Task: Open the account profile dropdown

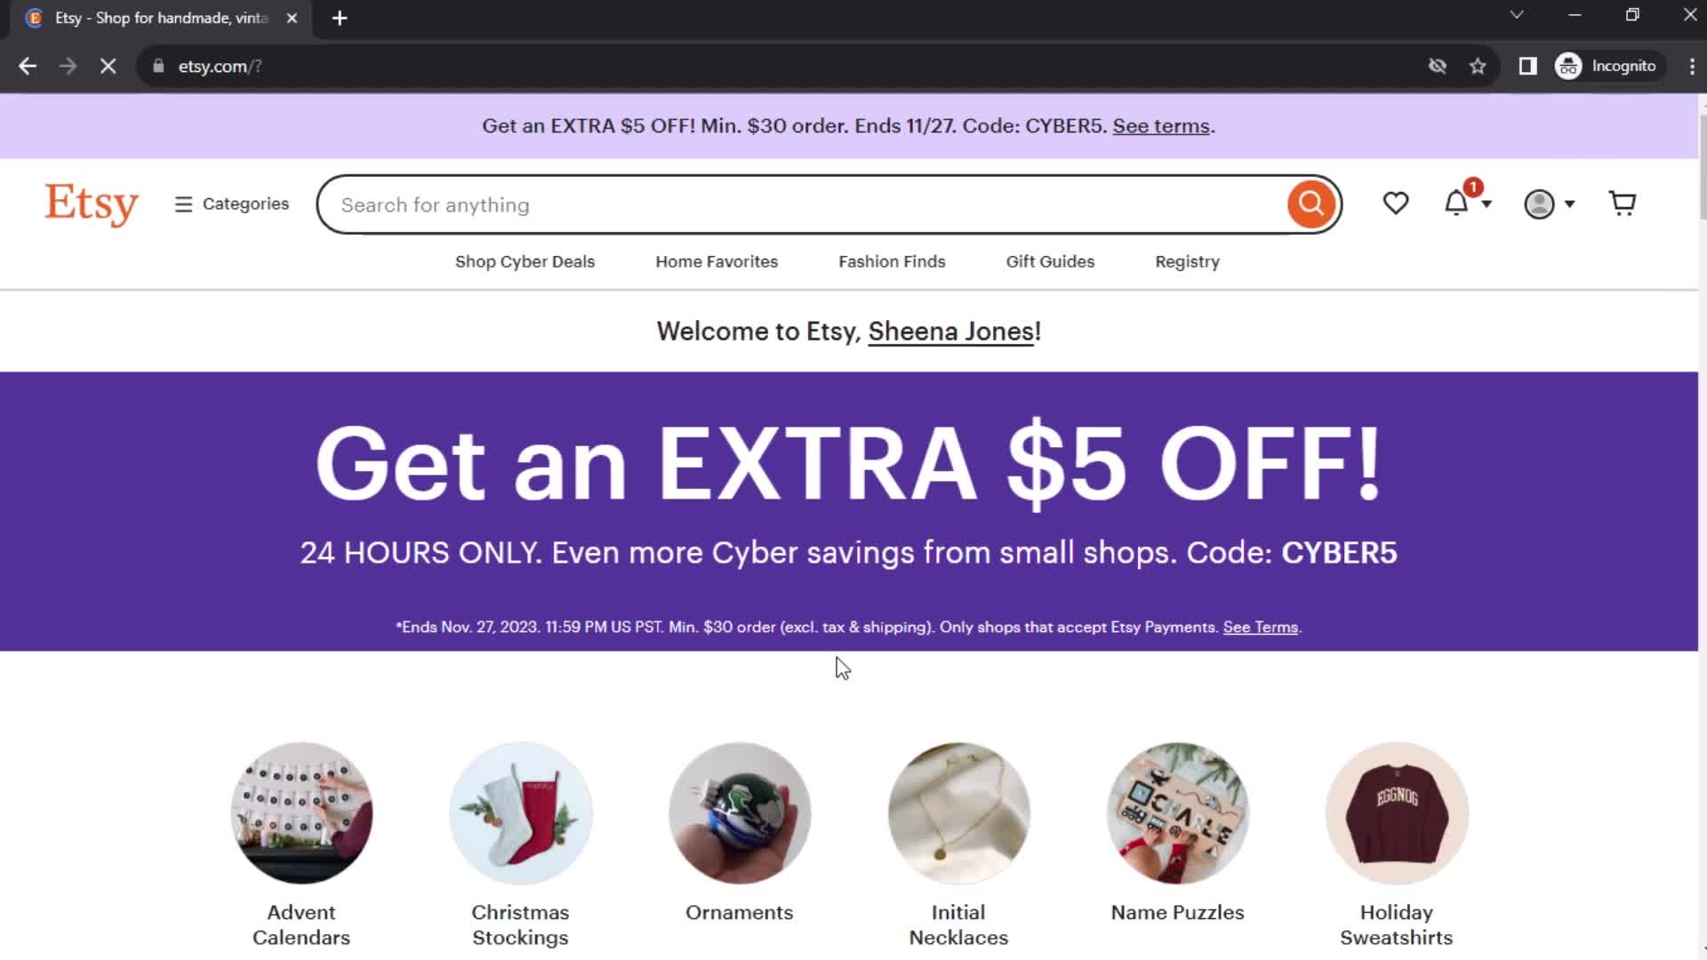Action: point(1548,204)
